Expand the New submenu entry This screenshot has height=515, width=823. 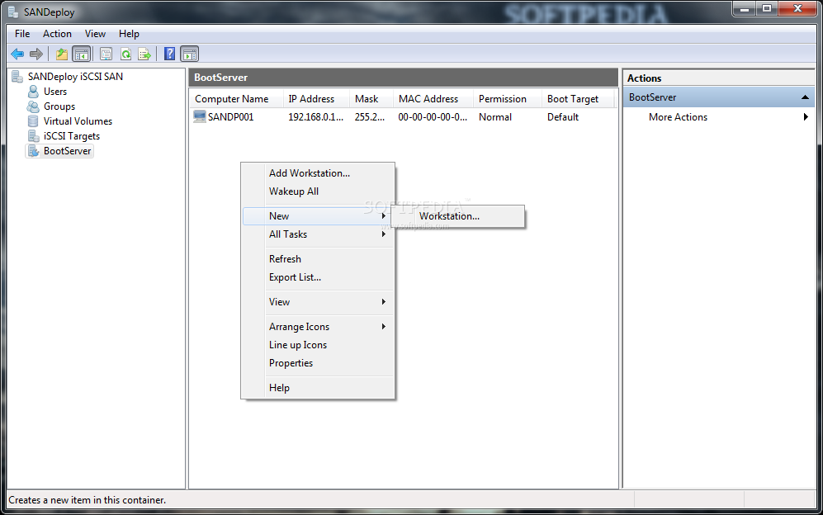(x=318, y=216)
